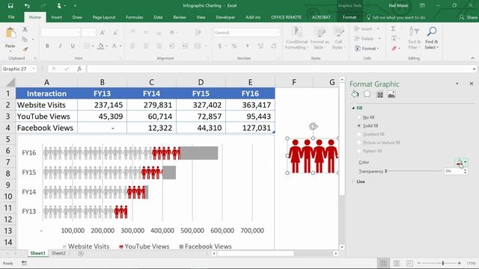Collapse the Fill section

(353, 108)
